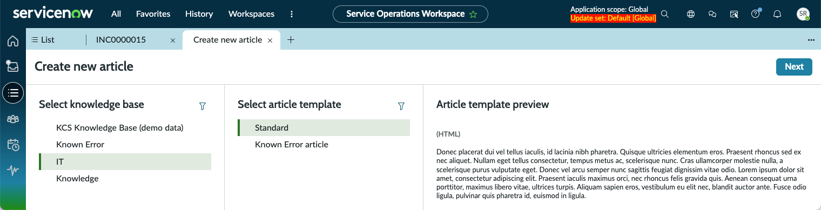821x210 pixels.
Task: Click the Create new article page heading
Action: pos(84,67)
